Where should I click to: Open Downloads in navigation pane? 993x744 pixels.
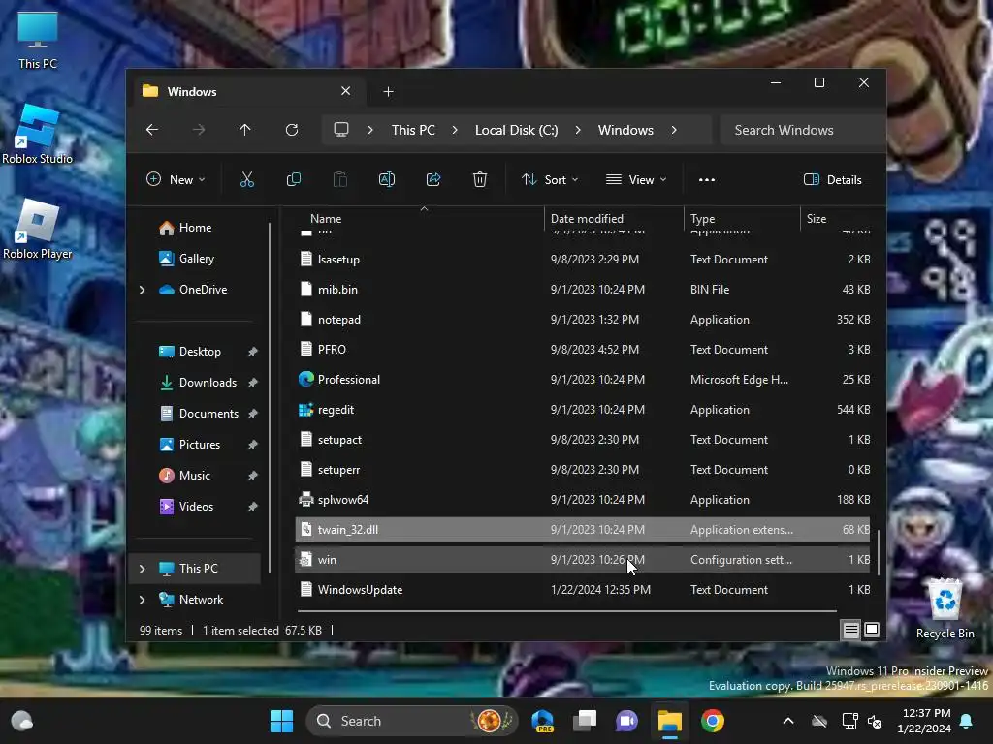tap(208, 383)
